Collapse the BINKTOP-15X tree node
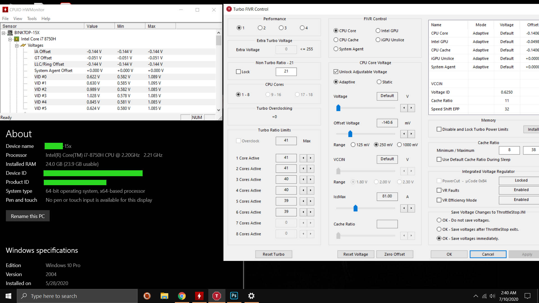539x303 pixels. click(x=3, y=33)
